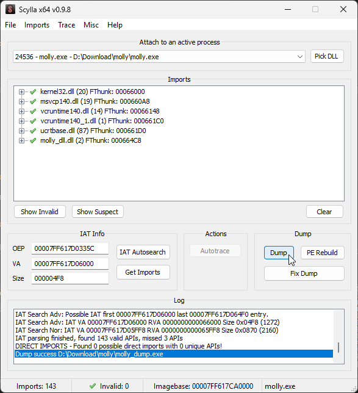Click the green checkmark beside msvcp140.dll
The image size is (358, 393).
[33, 101]
